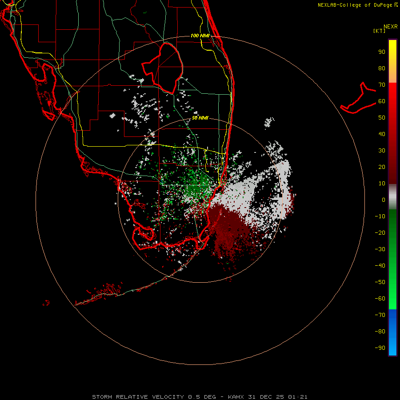Click Lake Okeechobee outline on map

(163, 68)
